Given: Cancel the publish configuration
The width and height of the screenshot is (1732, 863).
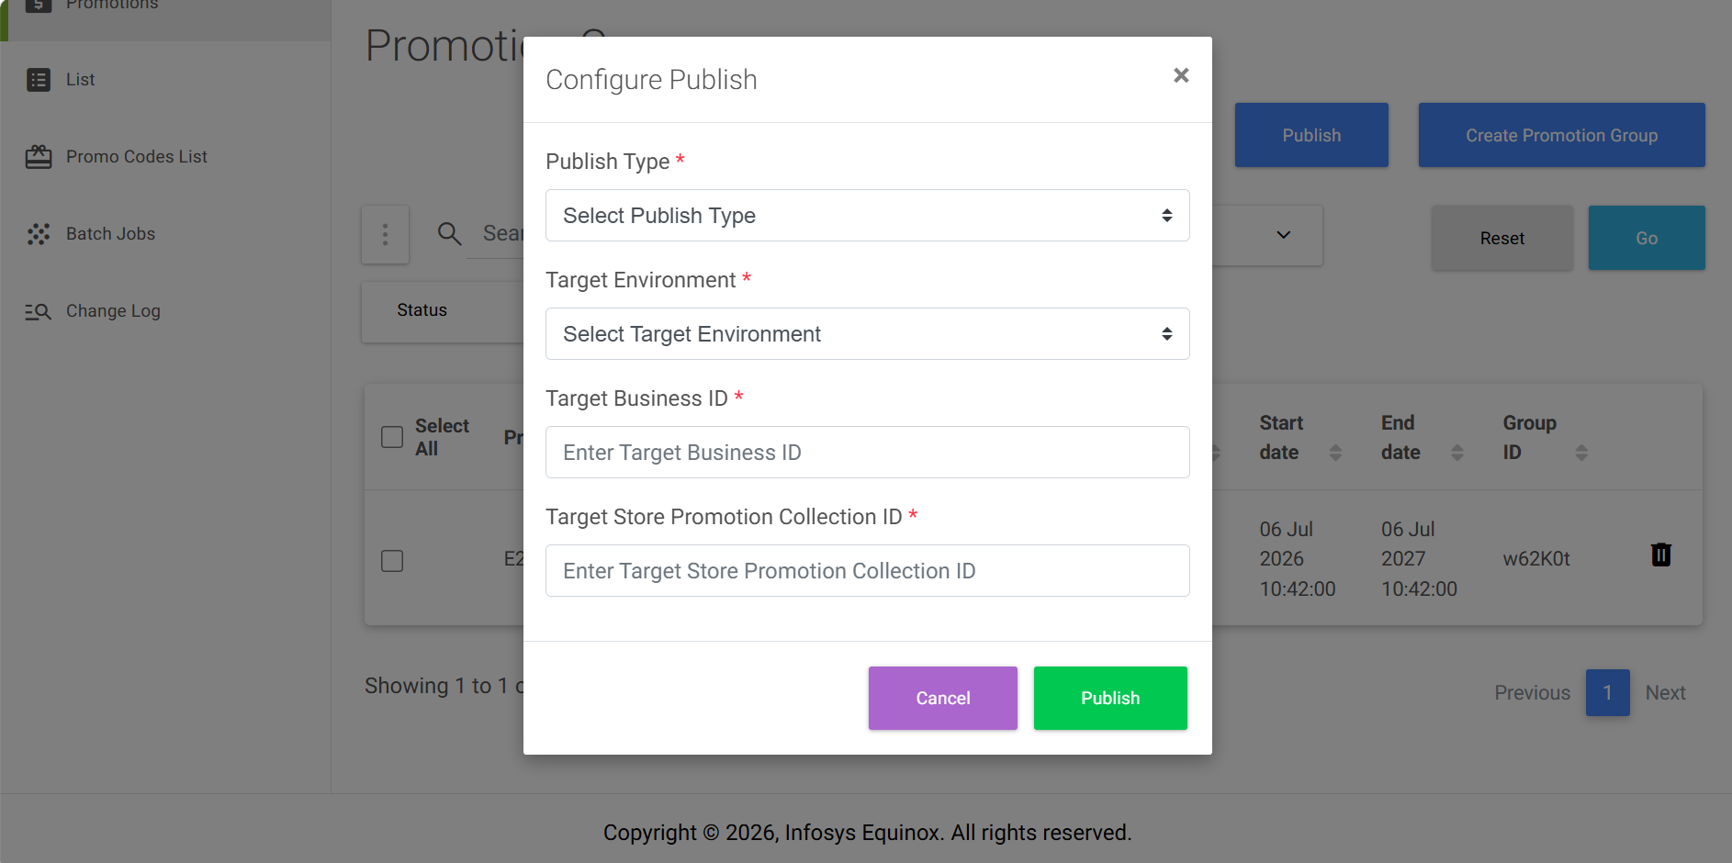Looking at the screenshot, I should click(942, 699).
